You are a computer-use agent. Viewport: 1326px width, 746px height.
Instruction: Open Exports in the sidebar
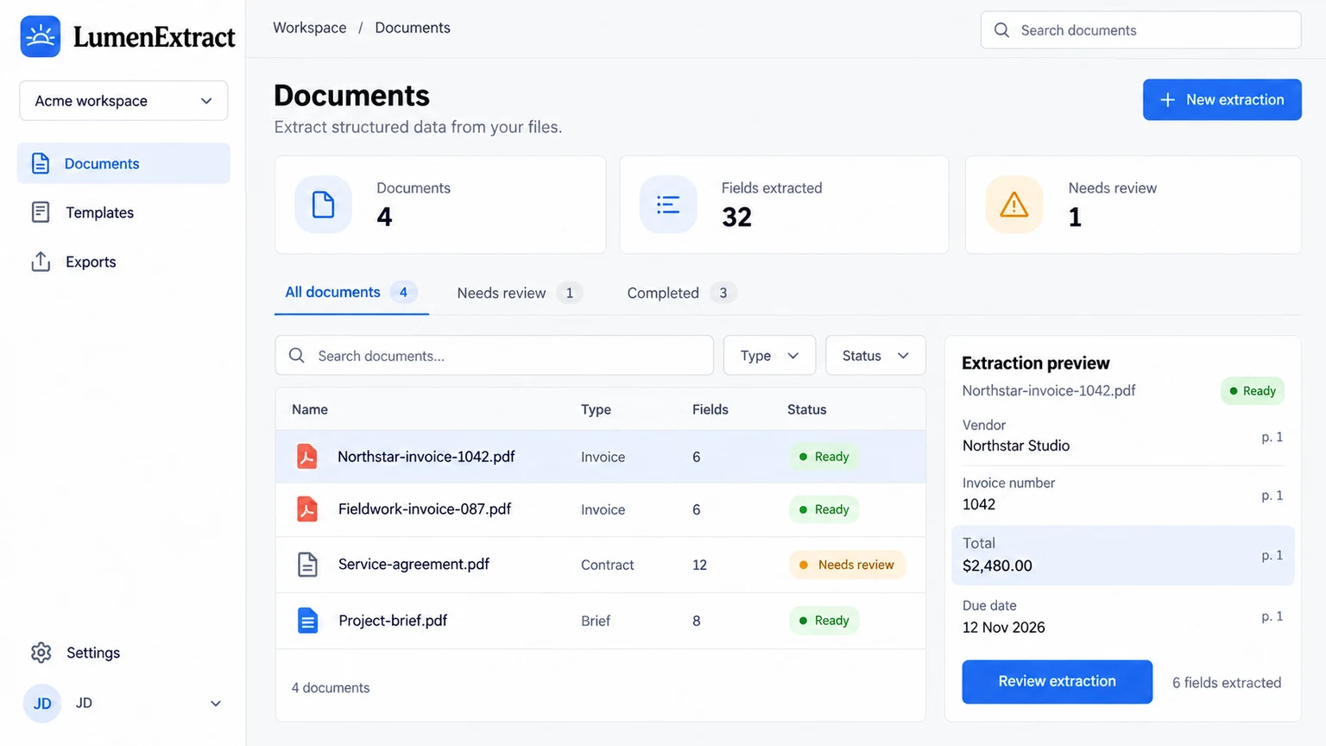(x=123, y=262)
